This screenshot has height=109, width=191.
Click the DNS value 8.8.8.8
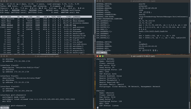tap(142, 29)
